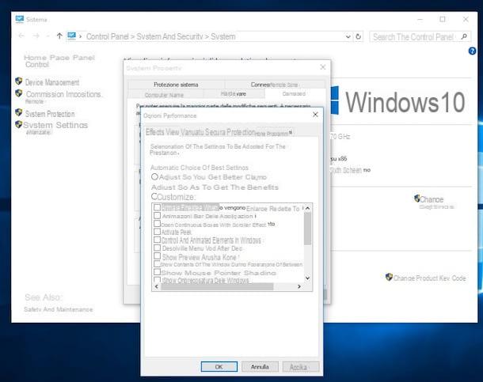
Task: Toggle Show Contents Of The Window checkbox
Action: point(157,264)
